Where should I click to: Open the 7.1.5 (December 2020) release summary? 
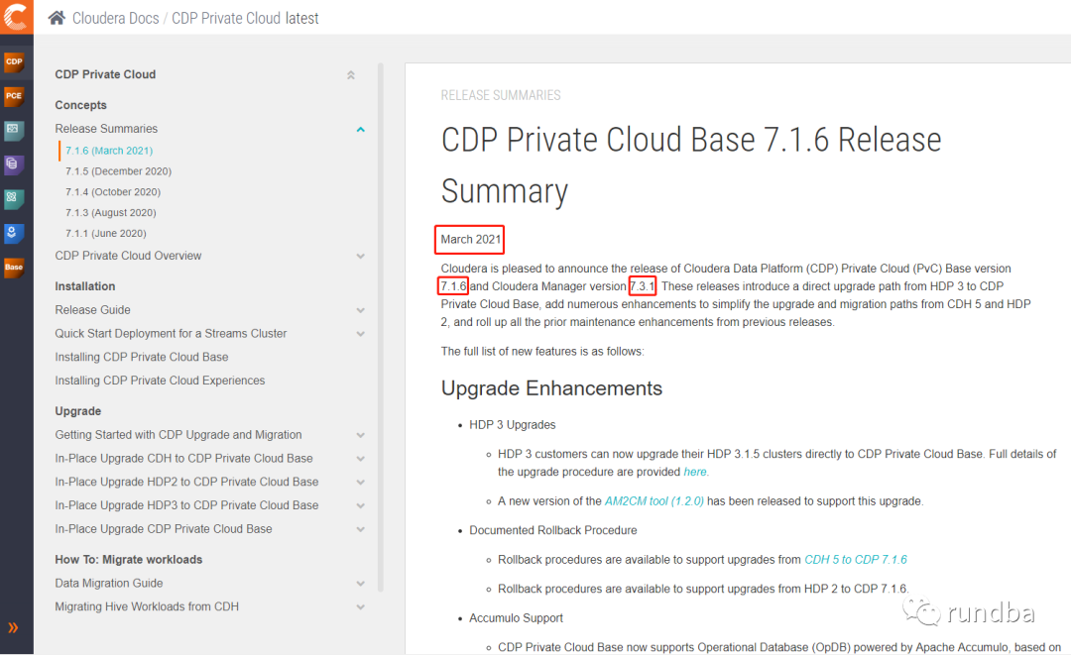[119, 171]
